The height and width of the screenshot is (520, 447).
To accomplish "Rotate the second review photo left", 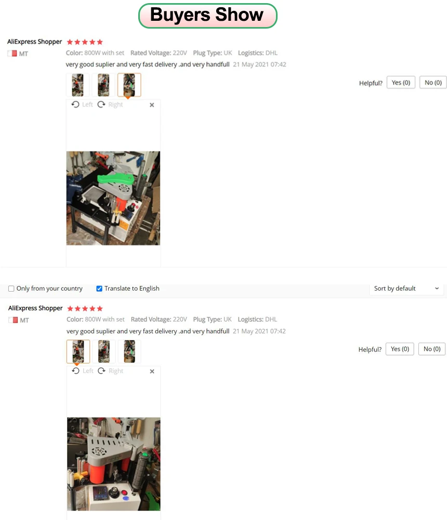I will (x=83, y=371).
